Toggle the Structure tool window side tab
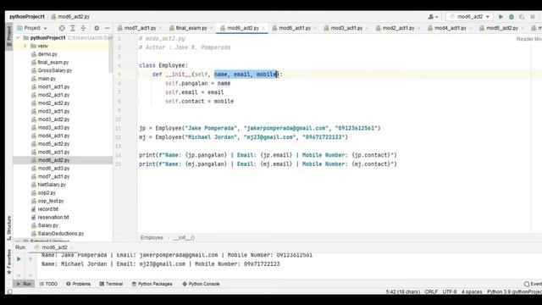This screenshot has width=542, height=305. coord(9,228)
